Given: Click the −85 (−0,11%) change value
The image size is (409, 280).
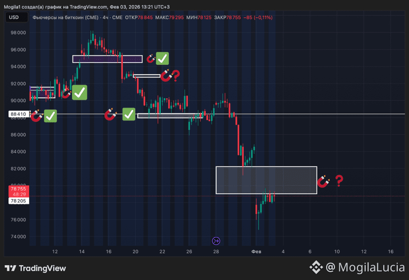Looking at the screenshot, I should 258,17.
